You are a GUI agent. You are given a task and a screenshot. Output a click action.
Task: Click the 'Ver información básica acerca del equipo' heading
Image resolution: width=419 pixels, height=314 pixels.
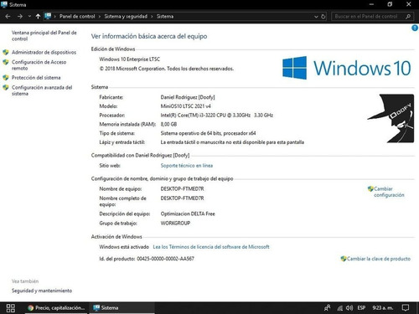pyautogui.click(x=149, y=36)
